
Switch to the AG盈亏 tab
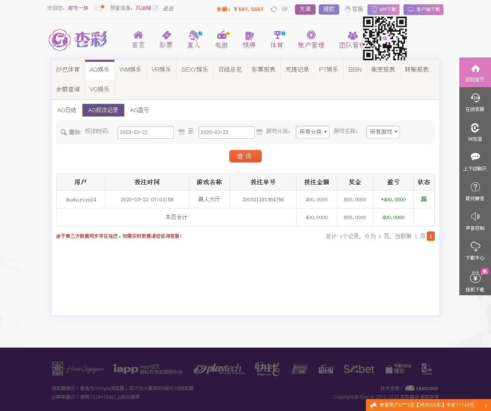(x=139, y=110)
